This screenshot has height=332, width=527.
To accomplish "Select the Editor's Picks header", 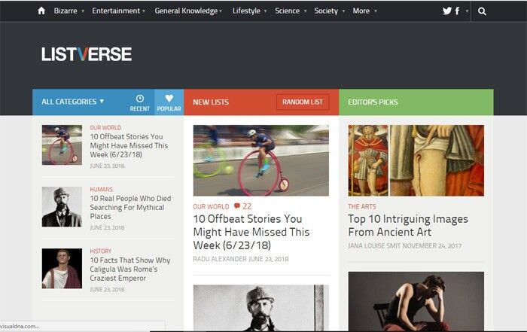I will 373,102.
